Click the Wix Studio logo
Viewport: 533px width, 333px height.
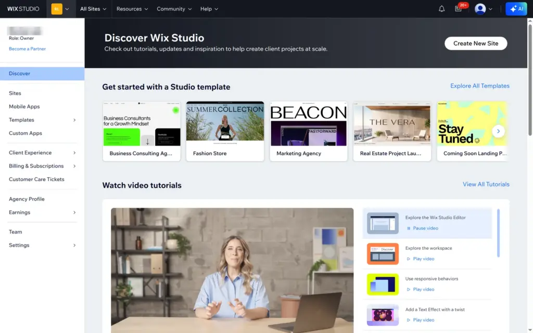tap(23, 9)
